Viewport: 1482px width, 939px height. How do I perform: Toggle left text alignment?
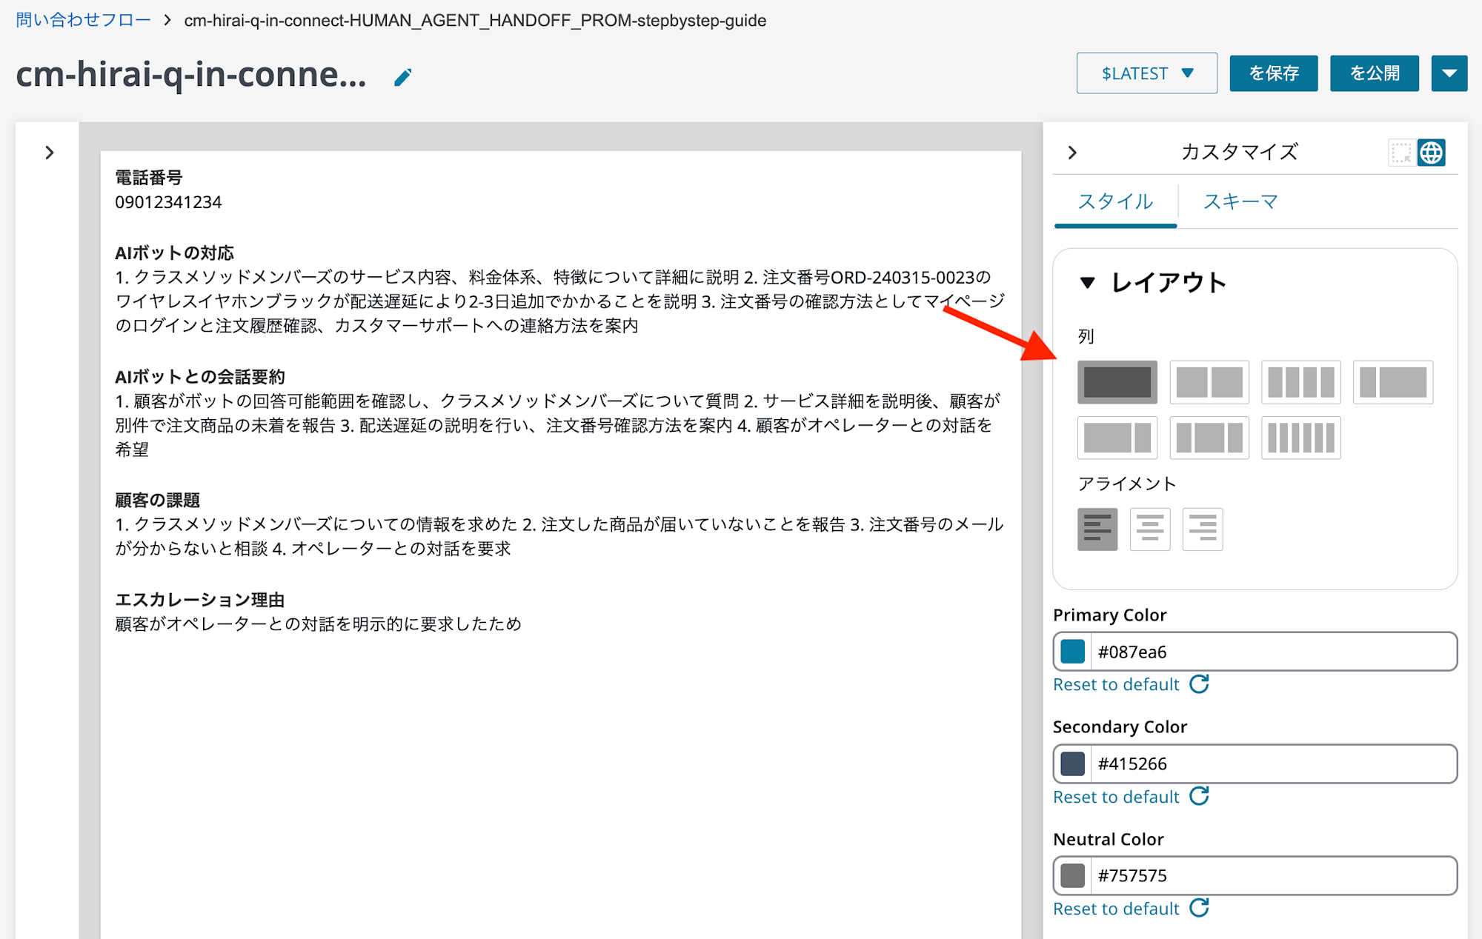(1097, 529)
